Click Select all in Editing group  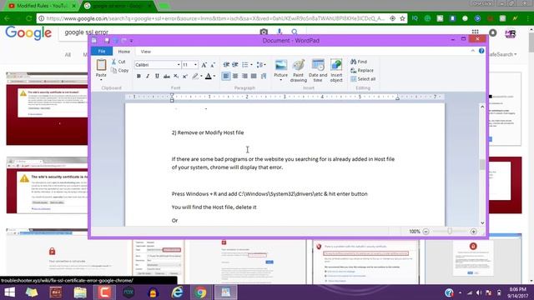click(363, 79)
